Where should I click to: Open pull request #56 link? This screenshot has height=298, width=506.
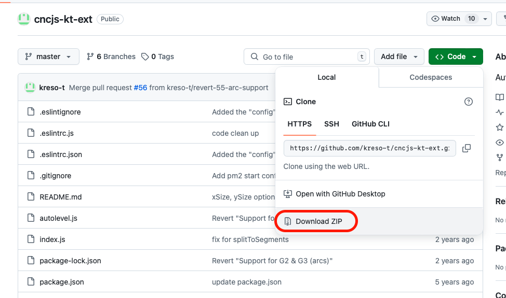pos(140,88)
